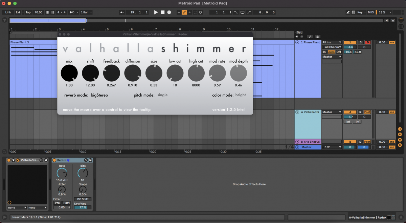Toggle the Punch-In switch icon

point(236,12)
